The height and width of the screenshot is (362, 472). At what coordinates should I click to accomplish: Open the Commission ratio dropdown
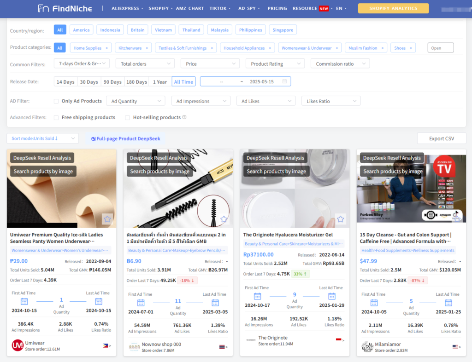tap(340, 63)
